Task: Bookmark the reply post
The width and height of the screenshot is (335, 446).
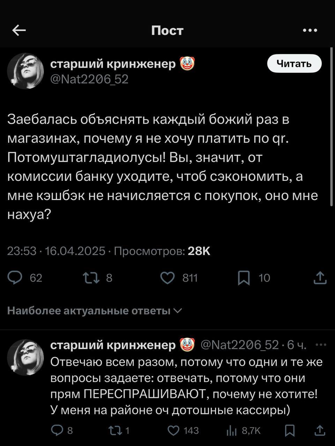Action: point(289,431)
